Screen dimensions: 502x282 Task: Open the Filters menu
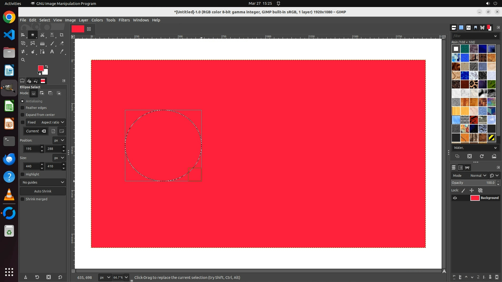pos(124,20)
